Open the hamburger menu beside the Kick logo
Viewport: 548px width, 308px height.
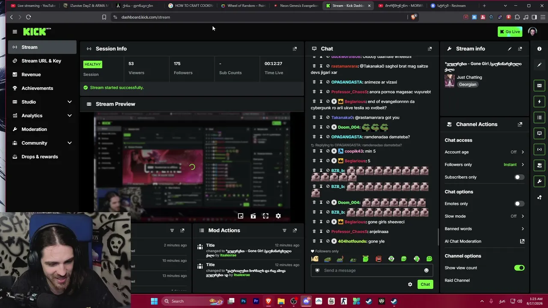tap(15, 32)
